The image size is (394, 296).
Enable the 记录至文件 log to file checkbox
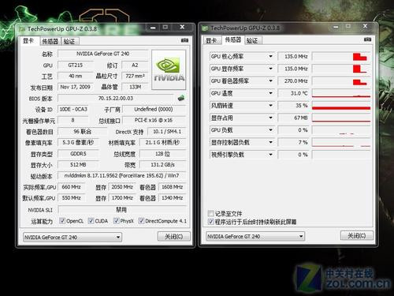(x=210, y=213)
